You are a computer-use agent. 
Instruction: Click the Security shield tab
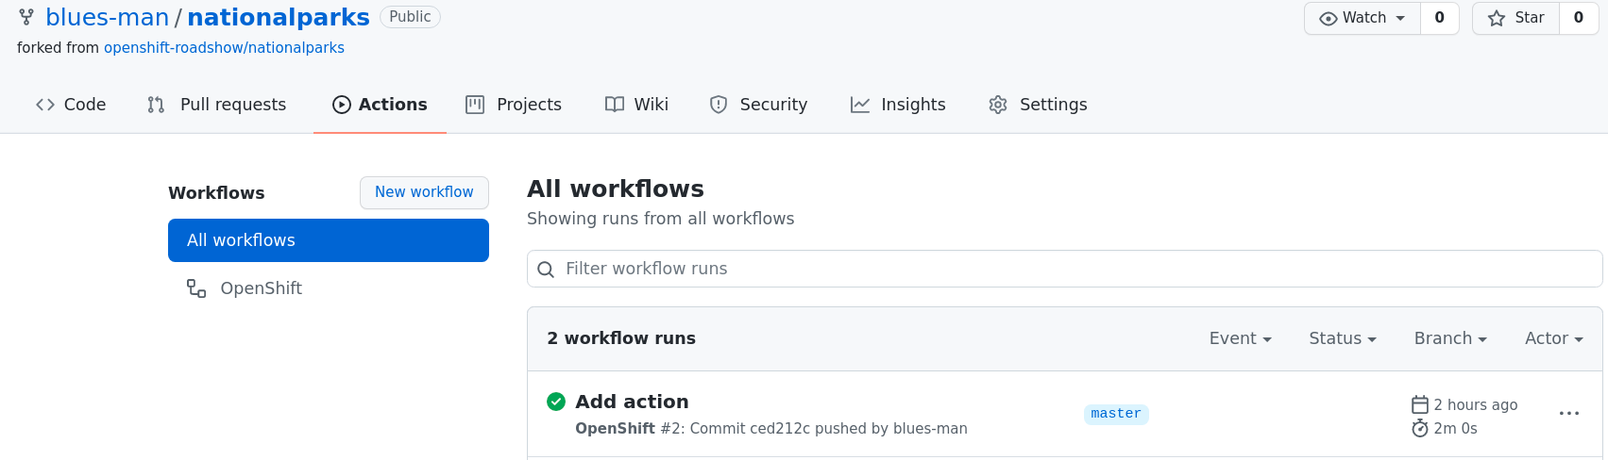pos(758,105)
